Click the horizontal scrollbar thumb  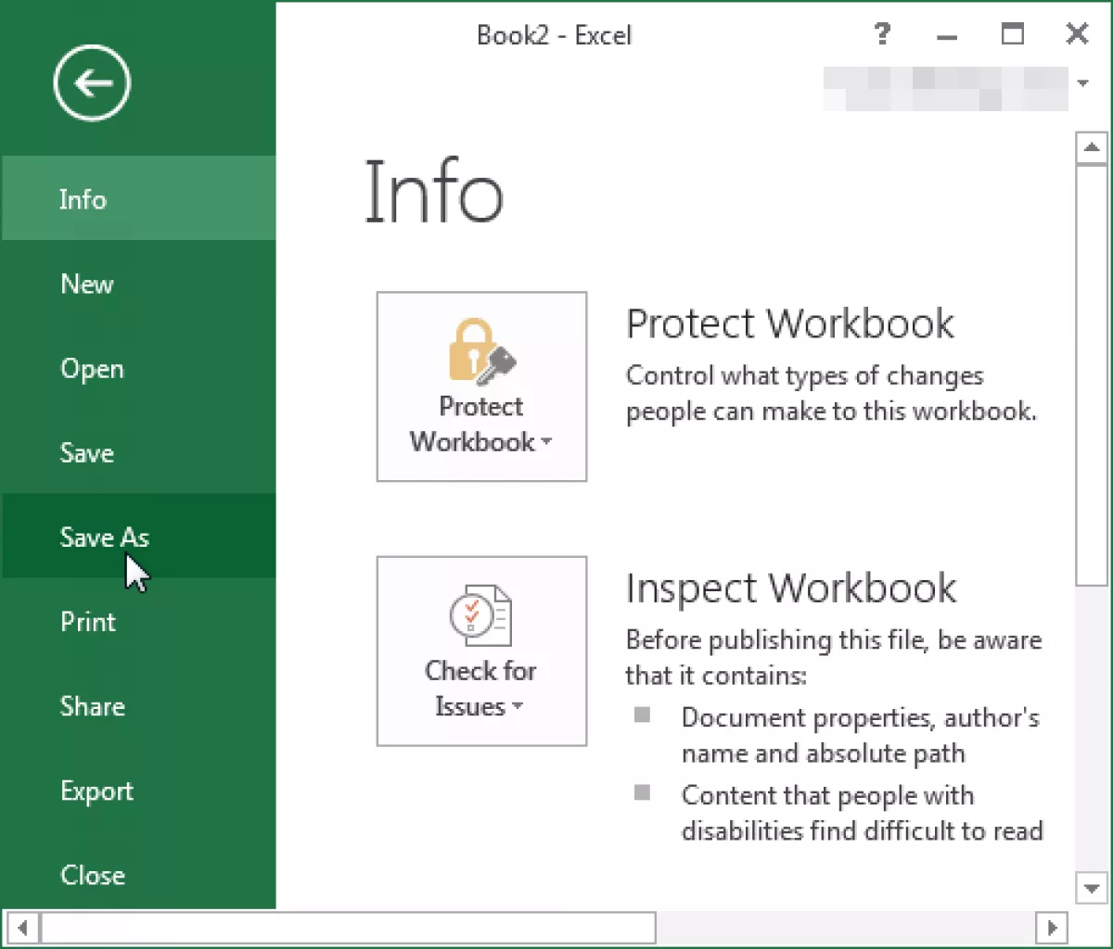pyautogui.click(x=348, y=928)
